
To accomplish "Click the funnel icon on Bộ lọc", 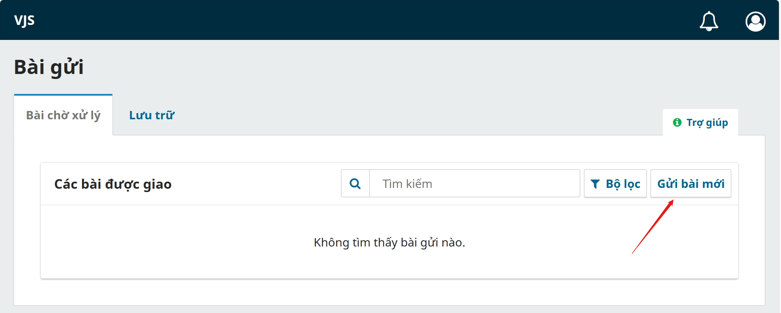I will pyautogui.click(x=595, y=184).
